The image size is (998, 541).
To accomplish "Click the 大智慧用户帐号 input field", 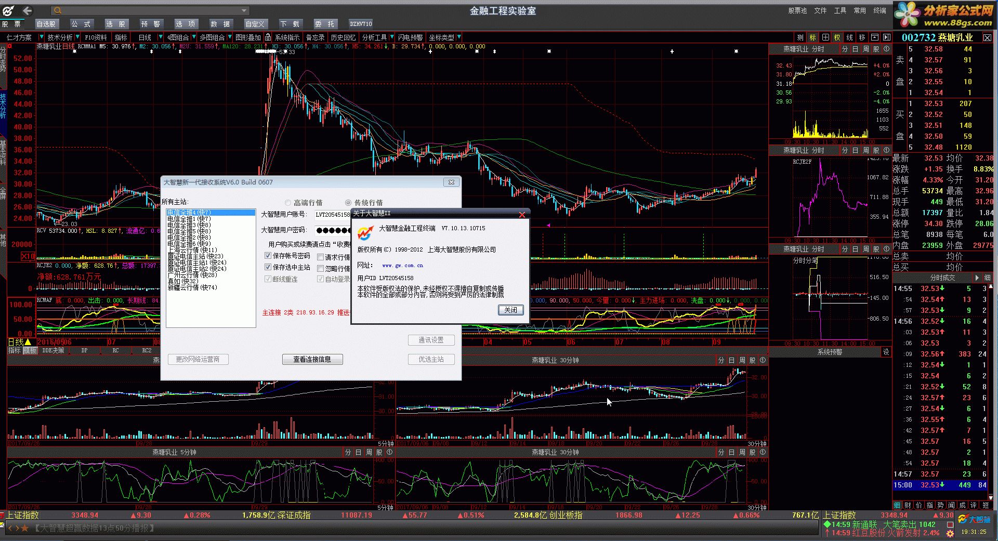I will tap(333, 214).
